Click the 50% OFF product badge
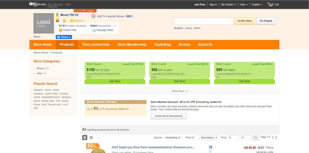309x153 pixels. tap(93, 146)
